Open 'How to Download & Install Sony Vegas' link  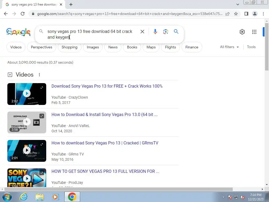tap(105, 114)
